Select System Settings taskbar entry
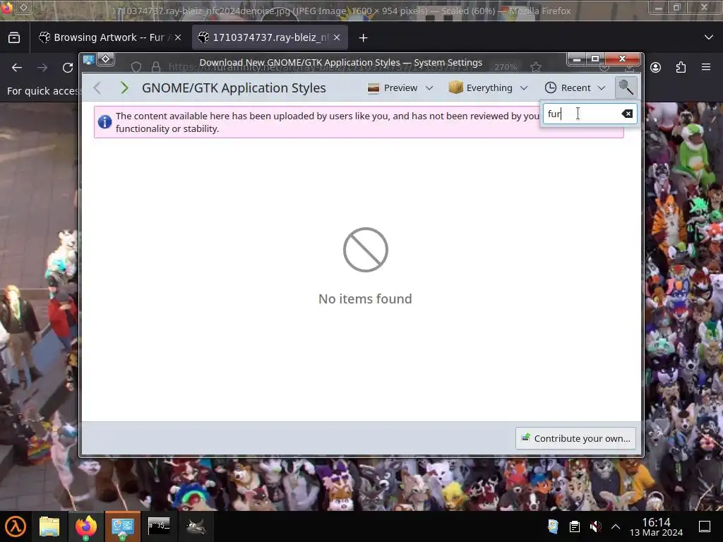Viewport: 723px width, 542px height. coord(123,526)
